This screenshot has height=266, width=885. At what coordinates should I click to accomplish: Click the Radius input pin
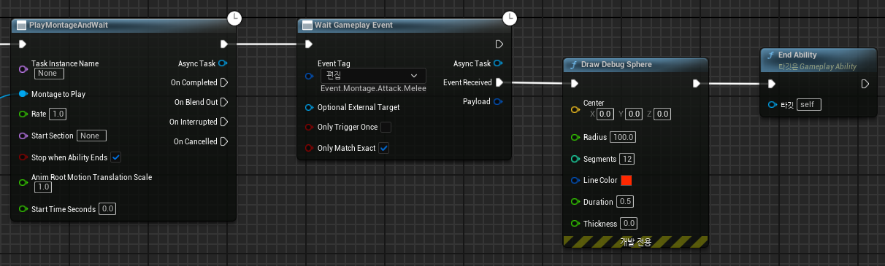tap(575, 137)
